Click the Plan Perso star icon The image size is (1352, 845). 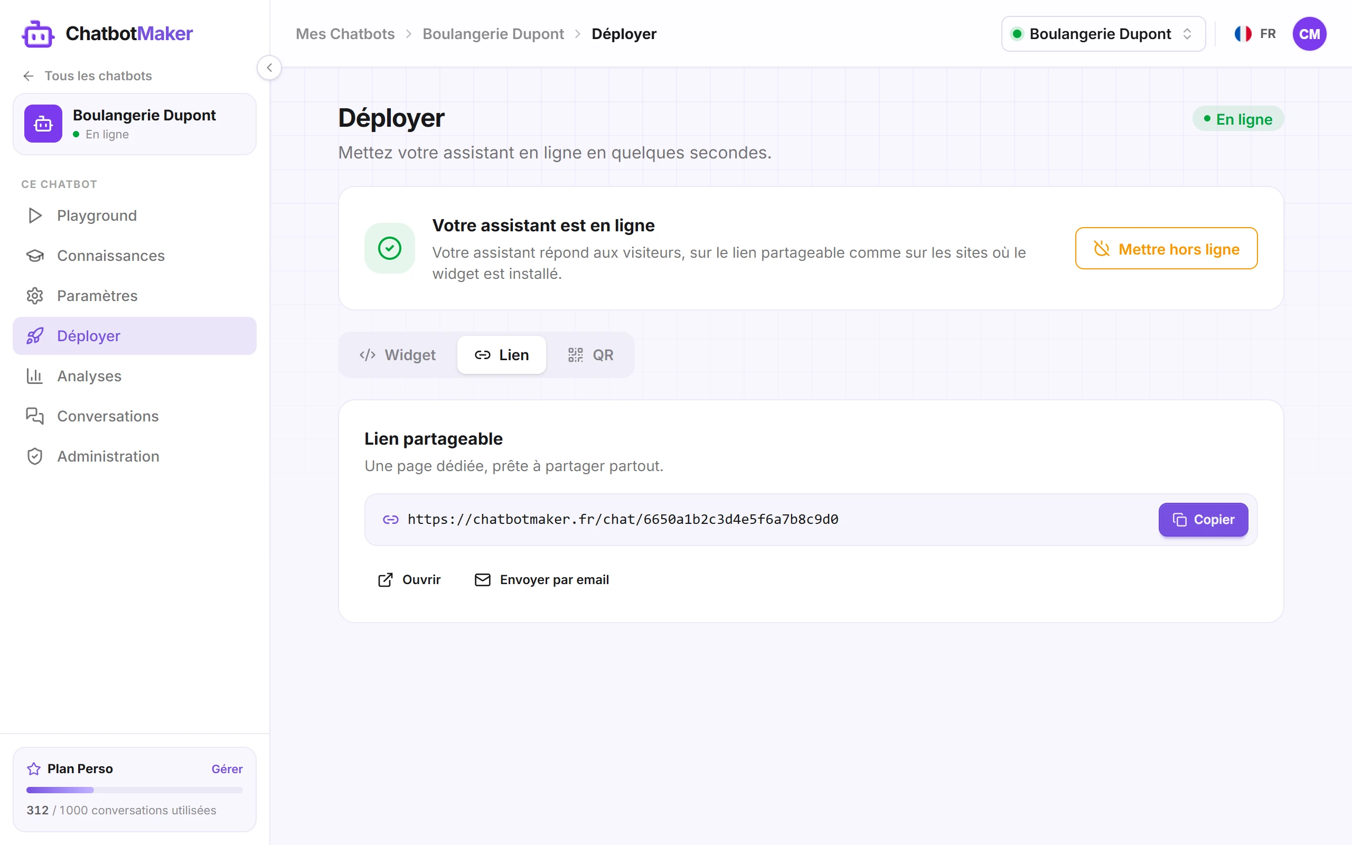pyautogui.click(x=33, y=769)
